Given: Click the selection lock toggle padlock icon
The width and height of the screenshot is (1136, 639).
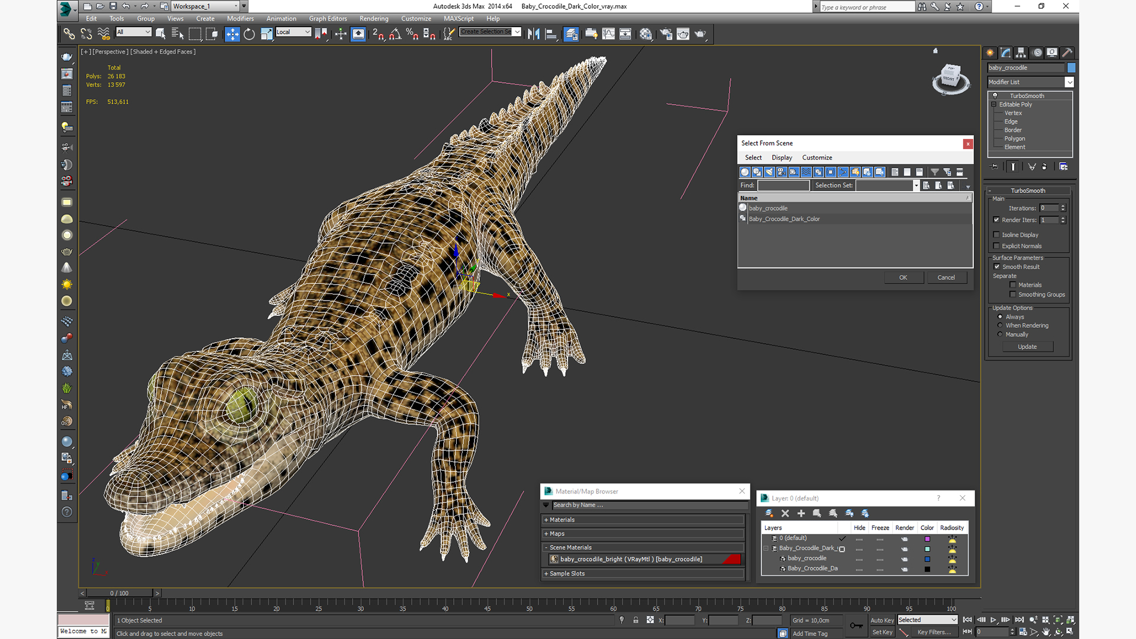Looking at the screenshot, I should (635, 620).
